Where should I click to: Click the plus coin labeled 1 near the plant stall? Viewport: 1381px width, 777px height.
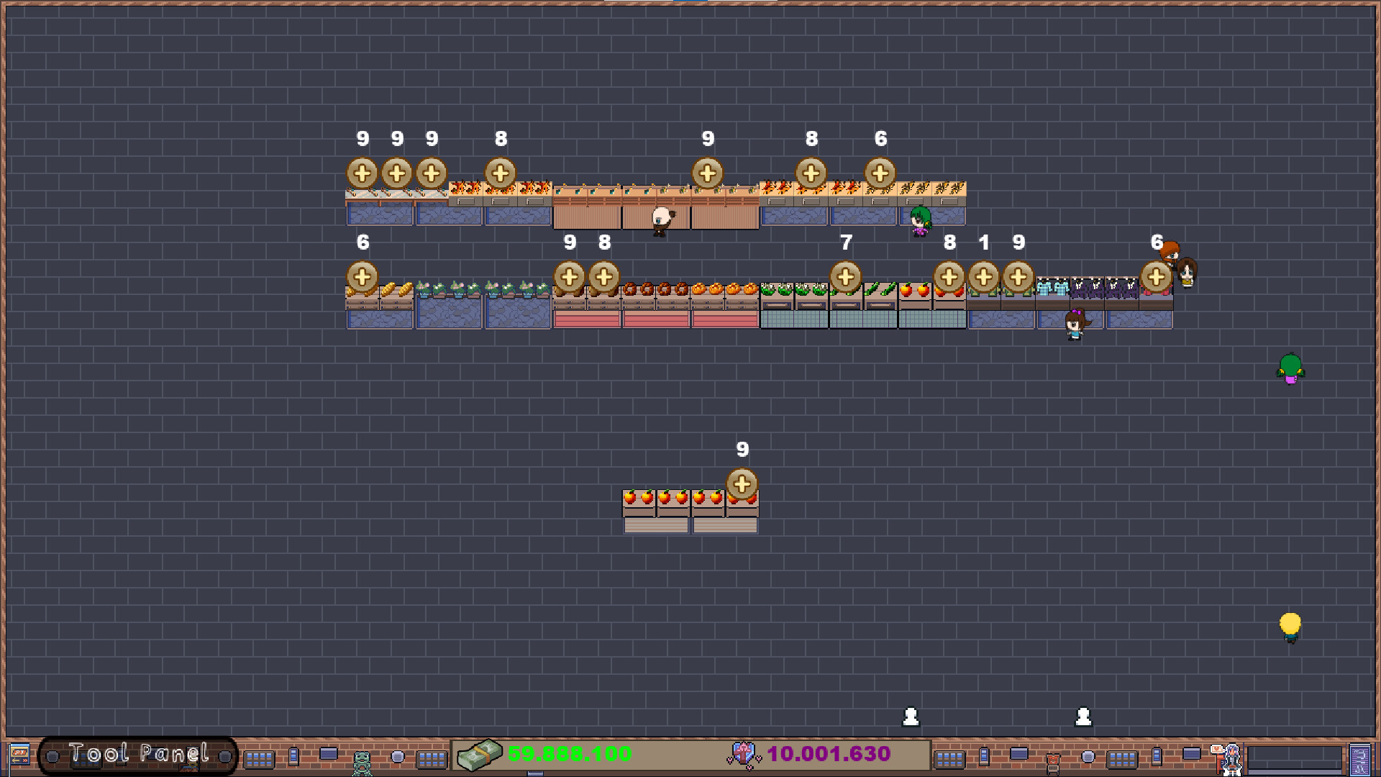985,275
